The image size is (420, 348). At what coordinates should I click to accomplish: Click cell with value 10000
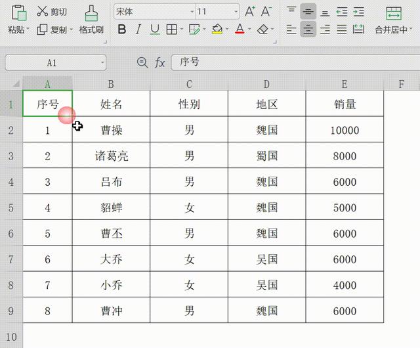click(x=345, y=130)
